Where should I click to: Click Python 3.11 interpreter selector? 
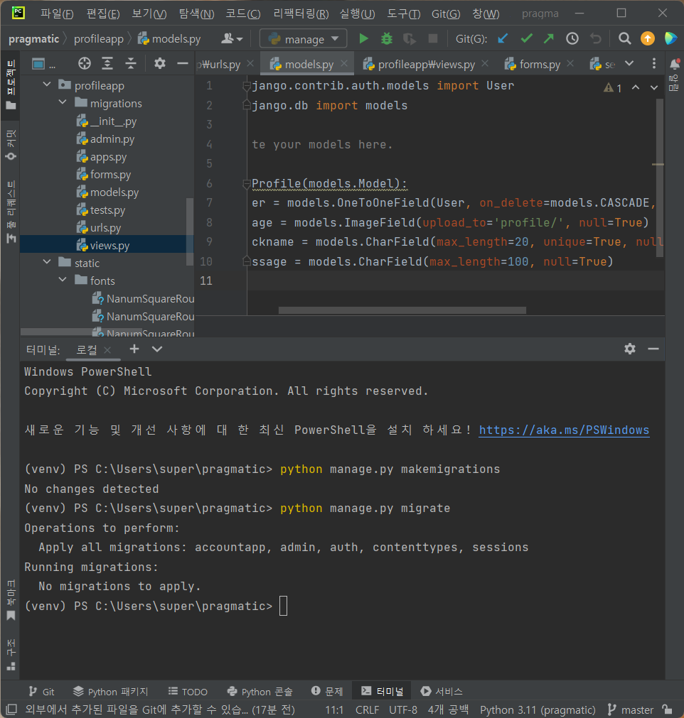coord(538,709)
